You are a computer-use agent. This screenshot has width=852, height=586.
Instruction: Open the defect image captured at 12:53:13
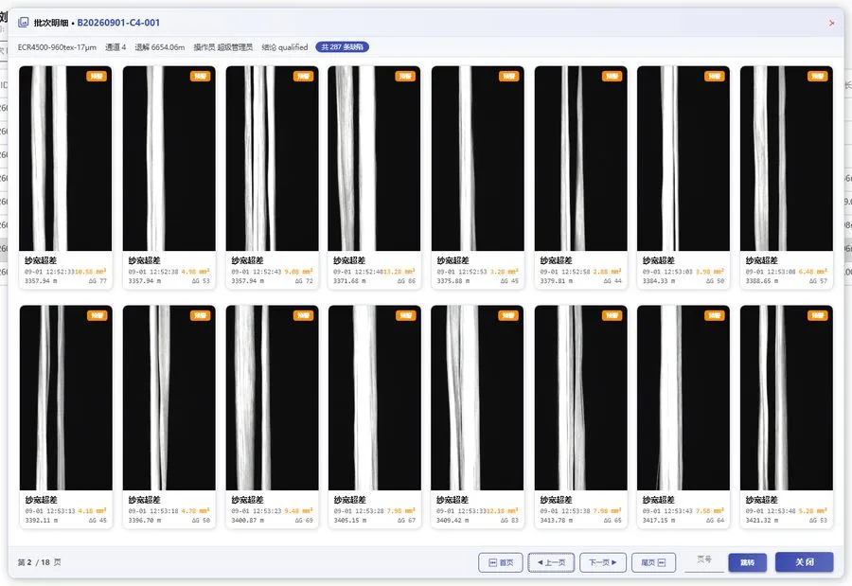[65, 398]
